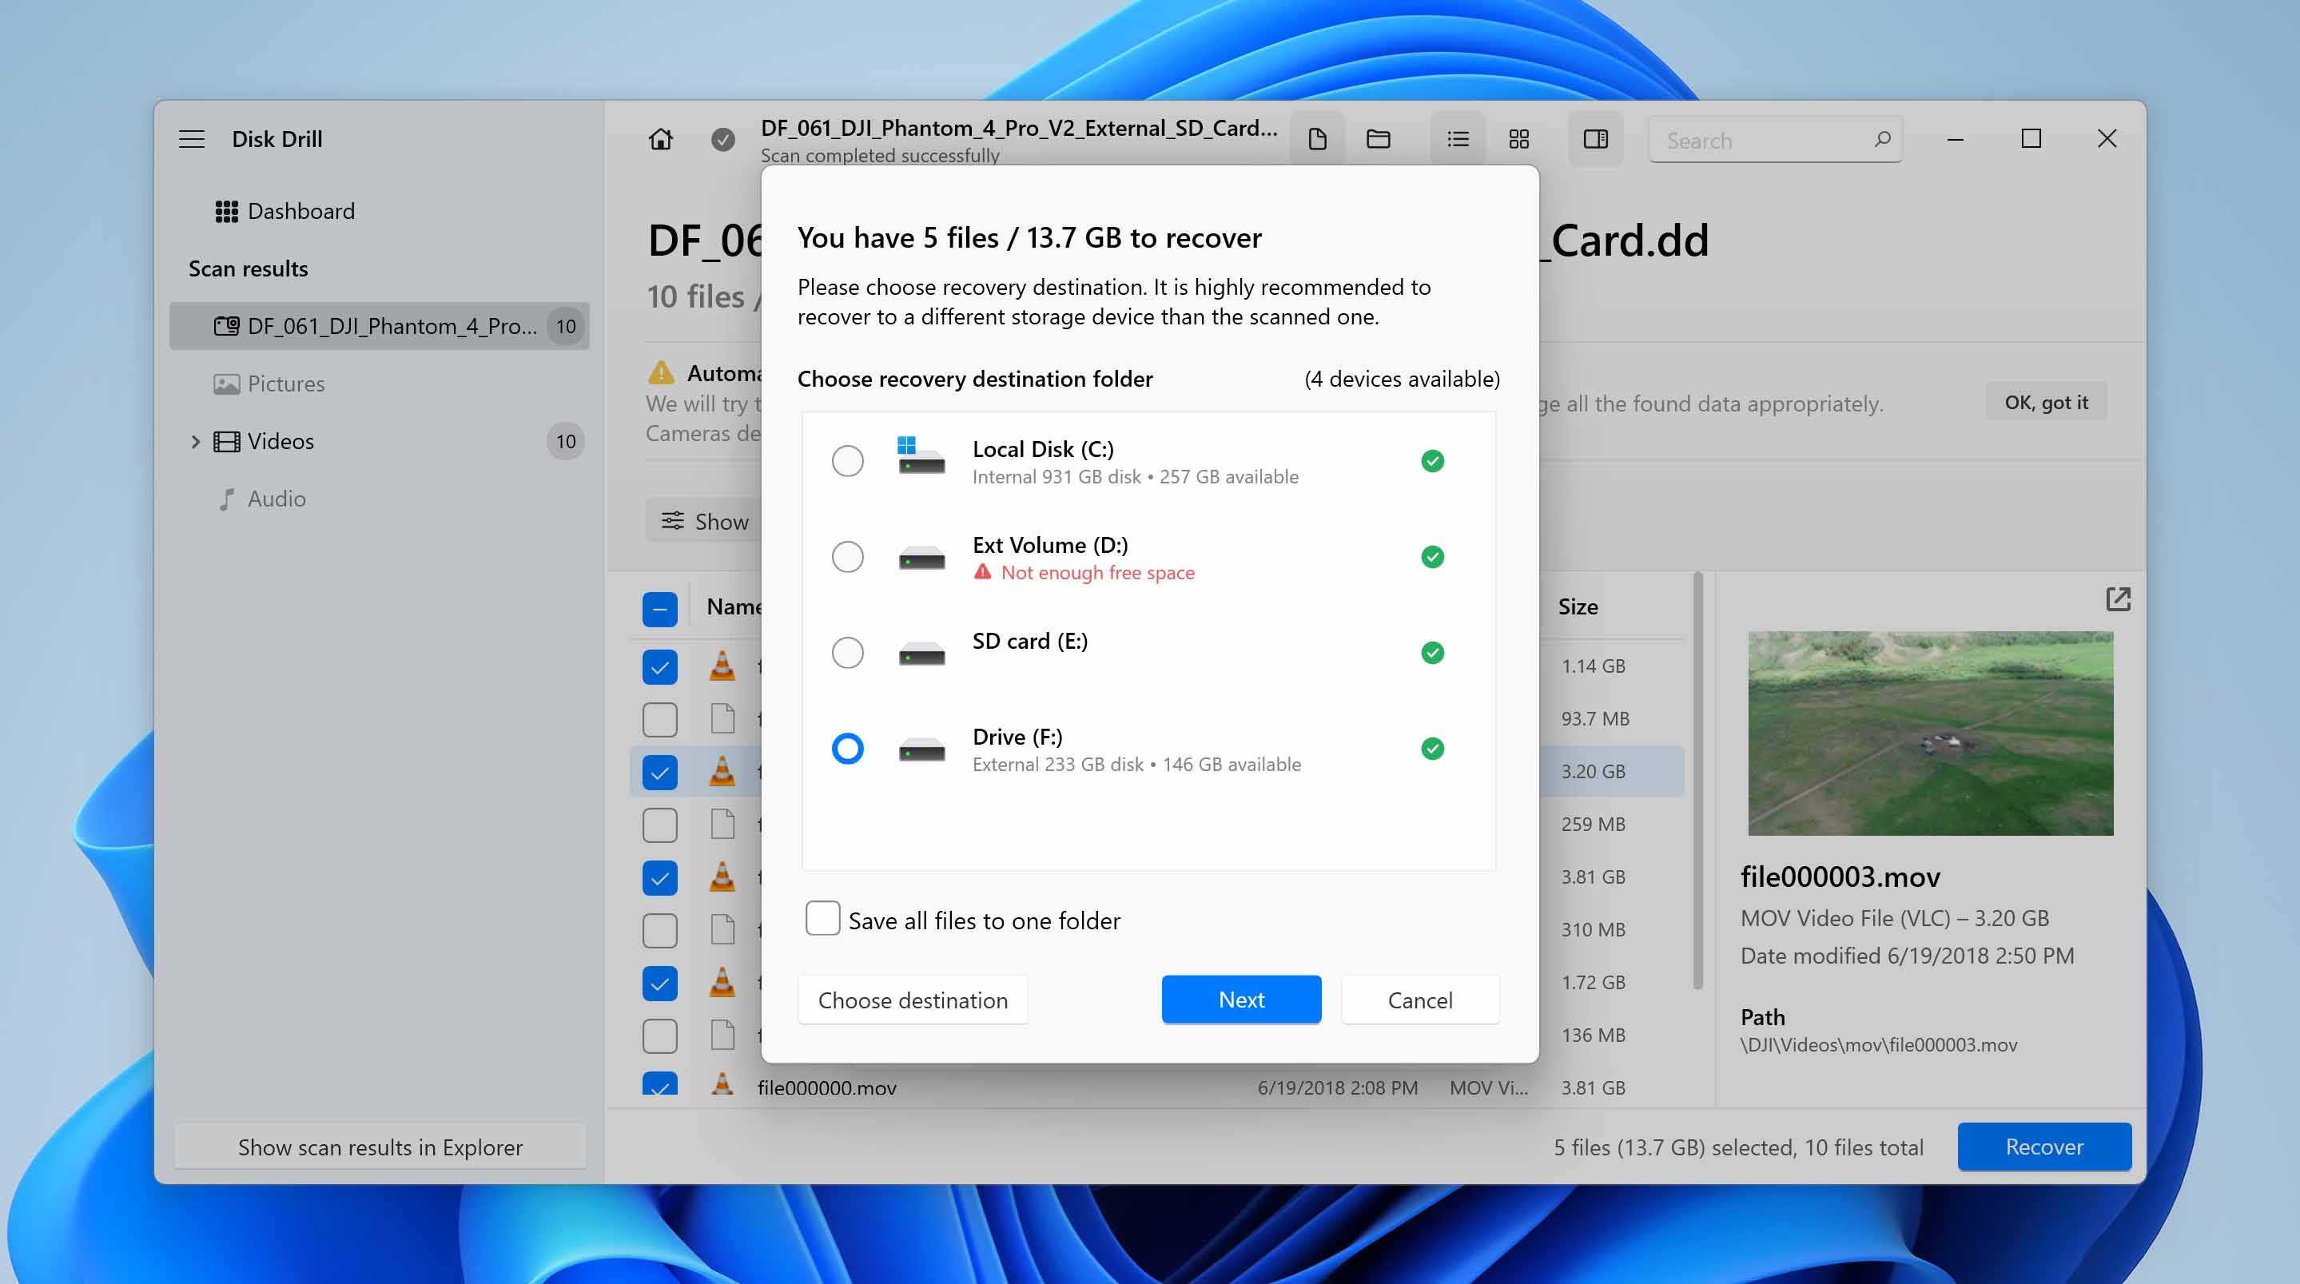
Task: Click the Drive (F:) drive icon
Action: tap(921, 749)
